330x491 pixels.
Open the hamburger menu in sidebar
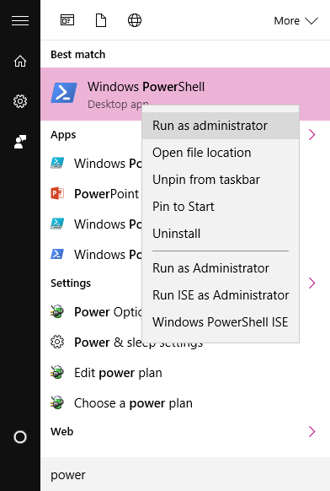pyautogui.click(x=20, y=20)
